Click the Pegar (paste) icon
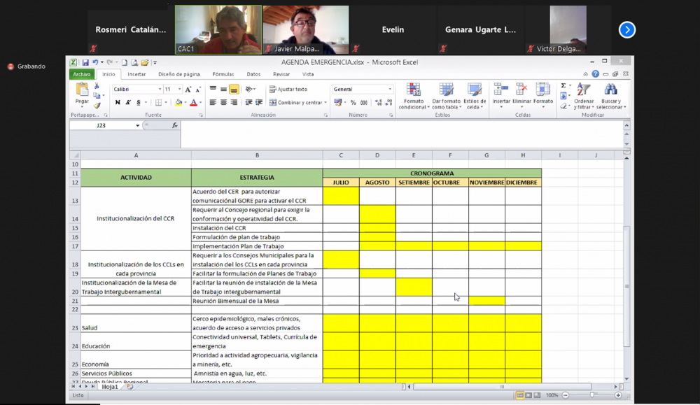This screenshot has height=405, width=700. (x=82, y=90)
